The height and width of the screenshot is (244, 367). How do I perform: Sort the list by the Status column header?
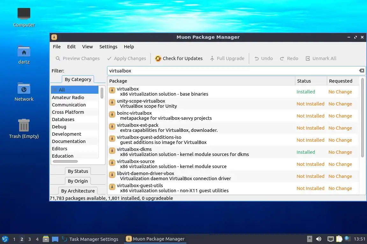coord(311,81)
